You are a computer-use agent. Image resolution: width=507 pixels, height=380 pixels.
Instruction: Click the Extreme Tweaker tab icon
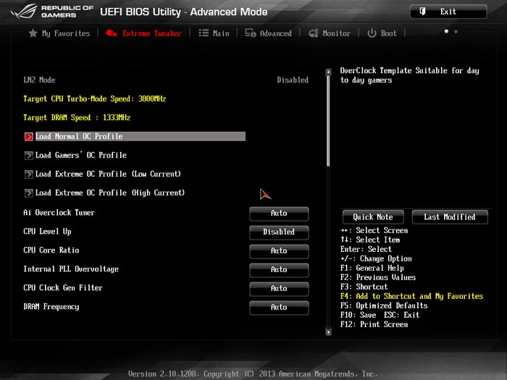(112, 33)
